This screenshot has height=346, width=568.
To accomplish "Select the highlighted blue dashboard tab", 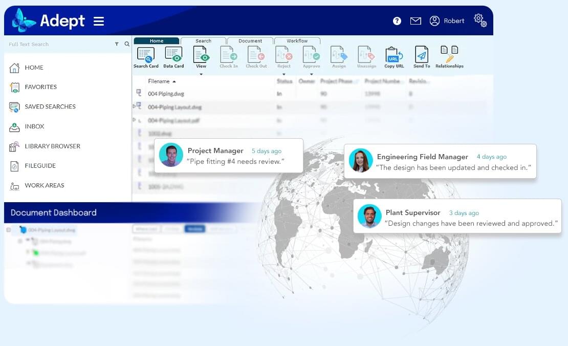I will pos(195,229).
